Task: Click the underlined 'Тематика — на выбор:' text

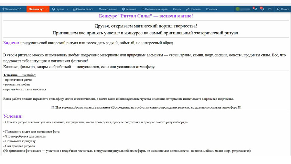Action: coord(20,75)
